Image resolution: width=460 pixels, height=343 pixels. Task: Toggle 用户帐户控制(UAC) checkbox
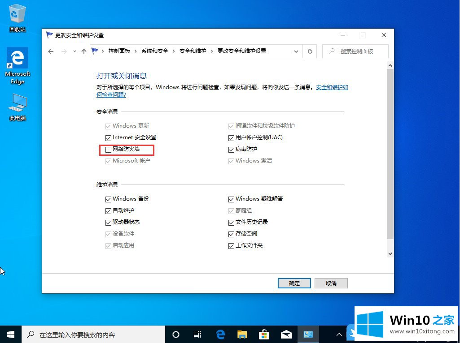(x=231, y=138)
